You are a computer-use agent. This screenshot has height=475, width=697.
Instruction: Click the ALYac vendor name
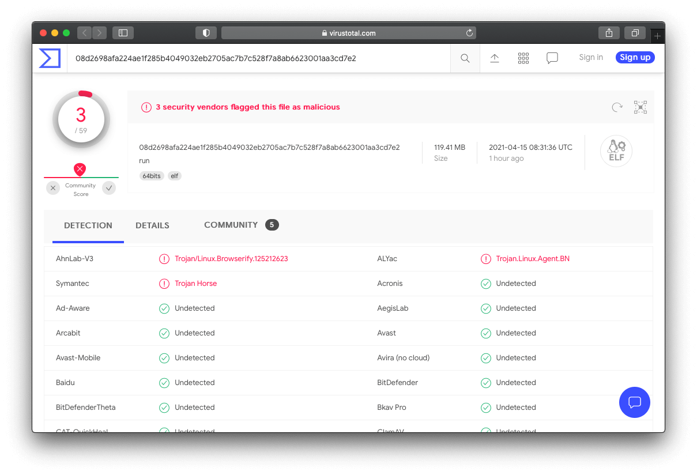387,259
